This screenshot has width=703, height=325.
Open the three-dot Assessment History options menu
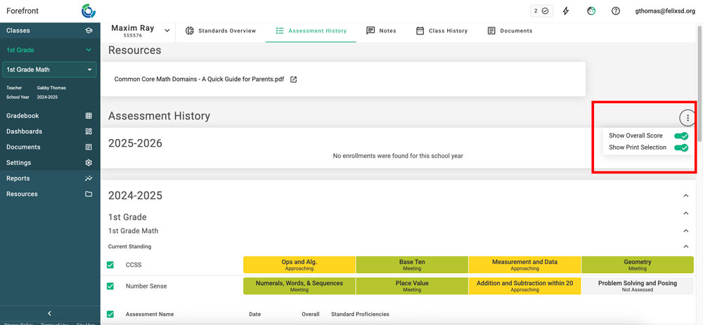[688, 118]
